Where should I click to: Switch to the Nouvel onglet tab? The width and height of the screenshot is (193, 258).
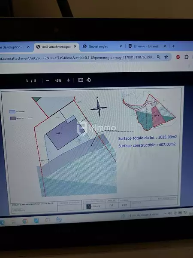click(x=98, y=46)
